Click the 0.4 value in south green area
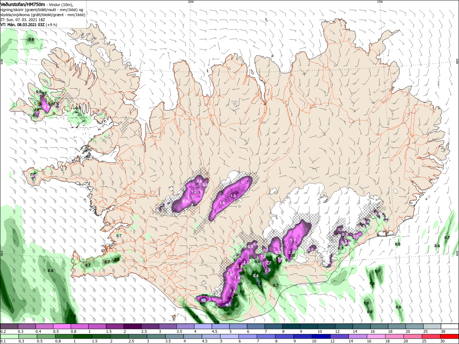459x344 pixels. point(256,276)
